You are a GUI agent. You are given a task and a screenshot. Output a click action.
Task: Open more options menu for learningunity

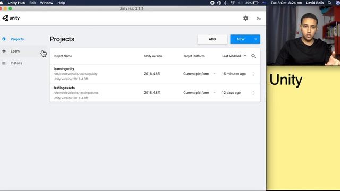[253, 74]
